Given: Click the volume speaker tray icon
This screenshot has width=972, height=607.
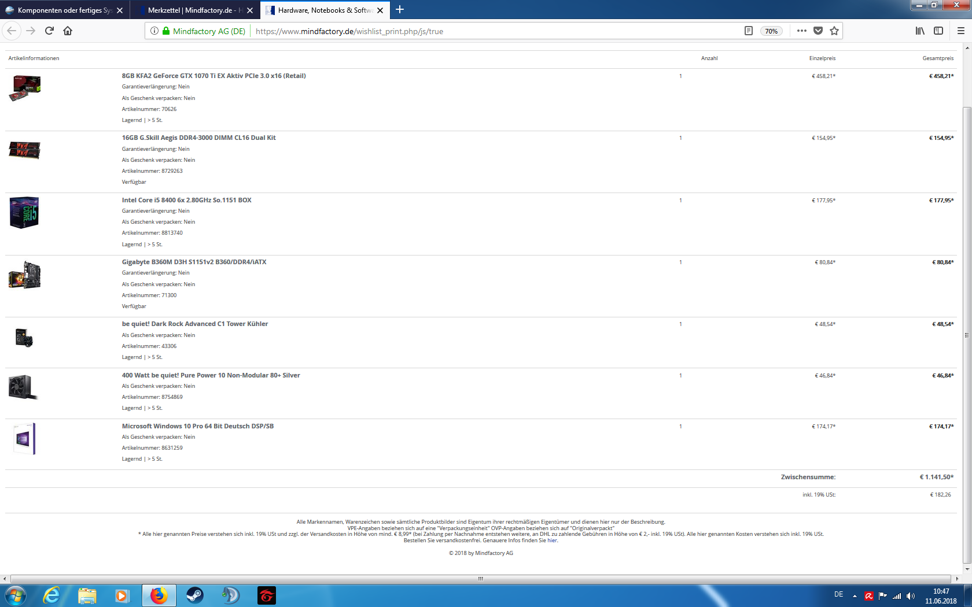Looking at the screenshot, I should [911, 596].
